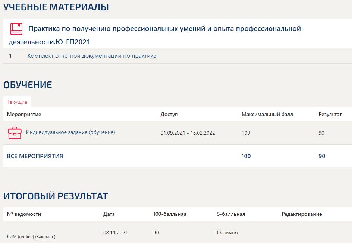This screenshot has width=352, height=243.
Task: Open the Практика по получению профессиональных умений course
Action: click(x=164, y=29)
